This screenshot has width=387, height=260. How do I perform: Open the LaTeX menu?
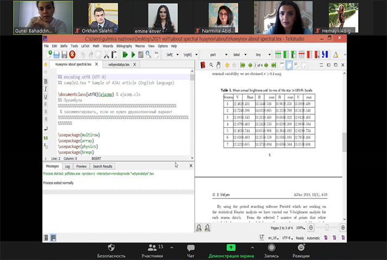click(x=85, y=46)
